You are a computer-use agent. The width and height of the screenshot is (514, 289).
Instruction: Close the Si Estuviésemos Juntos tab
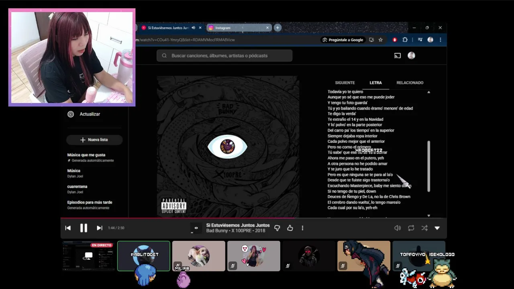click(200, 28)
